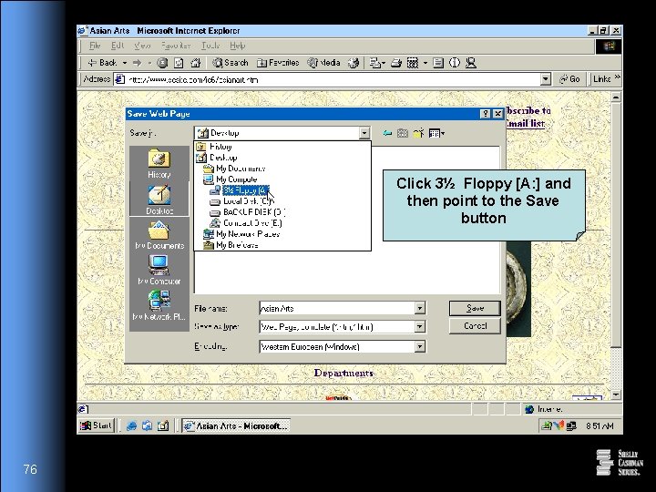Open the Views menu icon in dialog
Image resolution: width=656 pixels, height=492 pixels.
[436, 133]
